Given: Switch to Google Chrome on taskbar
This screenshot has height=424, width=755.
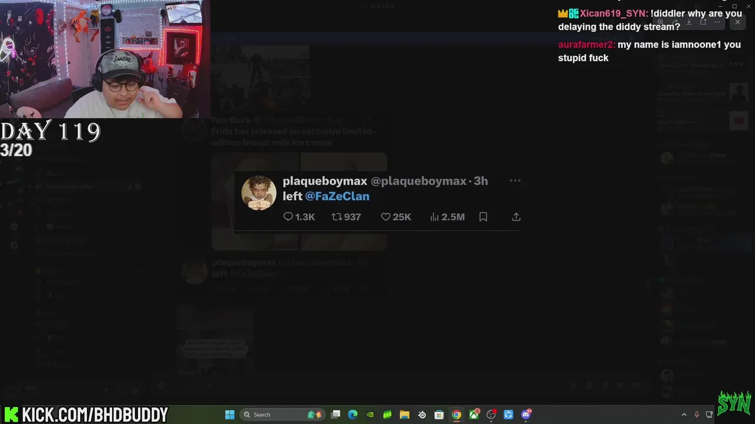Looking at the screenshot, I should [x=457, y=415].
